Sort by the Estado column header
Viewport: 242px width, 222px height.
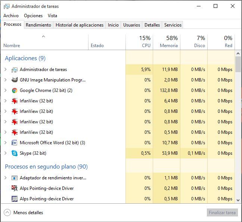[107, 42]
